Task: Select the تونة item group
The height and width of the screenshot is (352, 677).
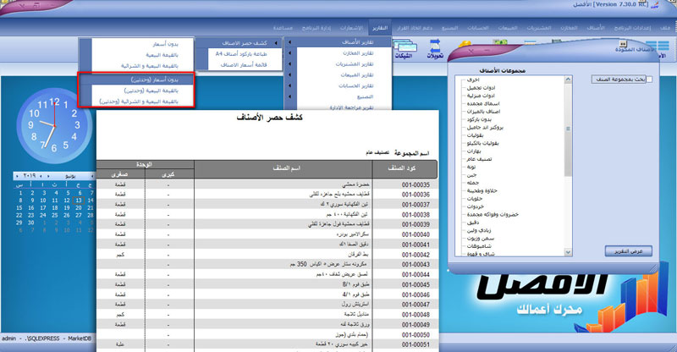Action: (471, 167)
